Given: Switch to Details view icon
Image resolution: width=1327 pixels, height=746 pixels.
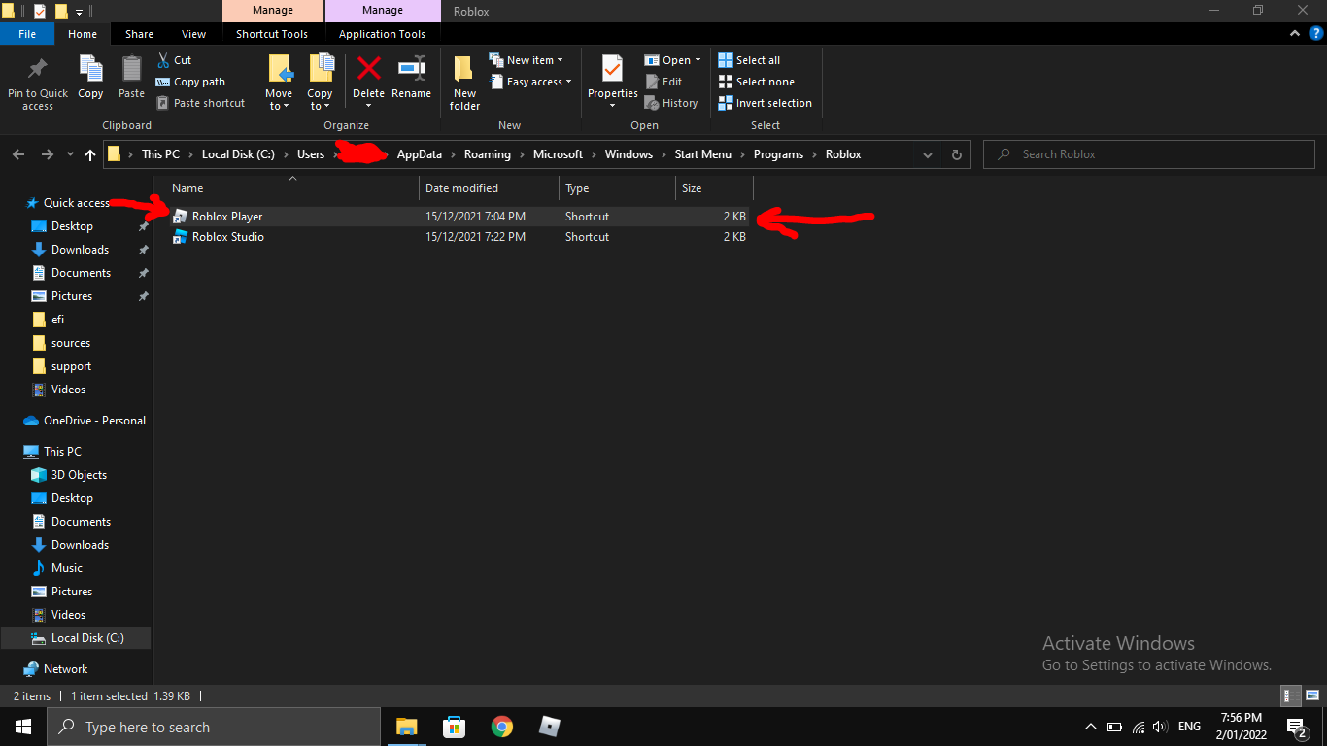Looking at the screenshot, I should [1291, 696].
